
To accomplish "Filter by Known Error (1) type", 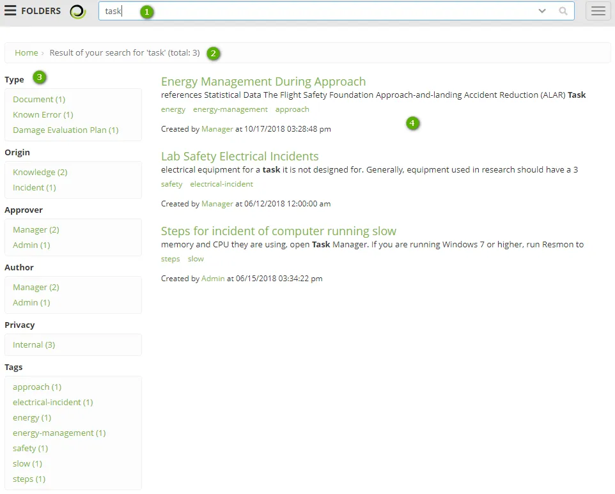I will coord(43,114).
